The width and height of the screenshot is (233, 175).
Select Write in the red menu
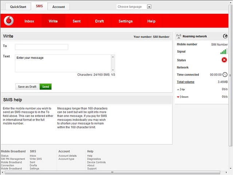click(53, 21)
